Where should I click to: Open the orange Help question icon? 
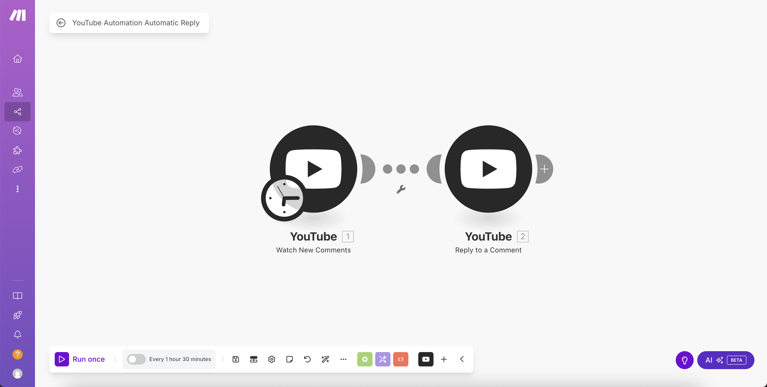(x=17, y=355)
